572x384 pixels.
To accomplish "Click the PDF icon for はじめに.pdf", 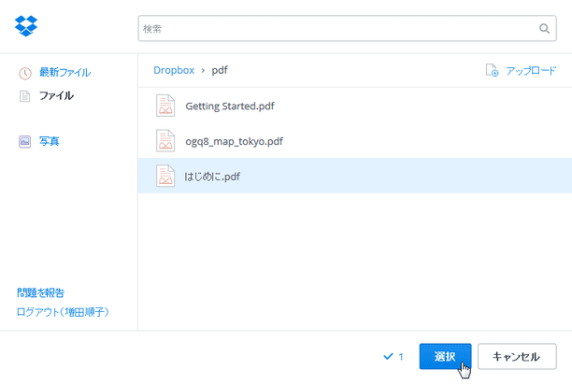I will coord(165,176).
